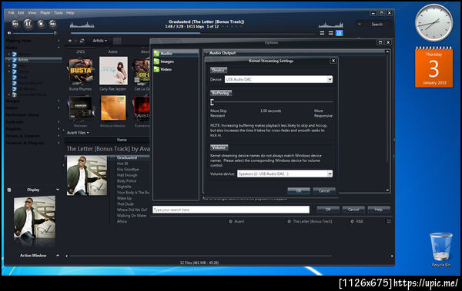Open the View menu
The image size is (462, 291).
click(32, 12)
